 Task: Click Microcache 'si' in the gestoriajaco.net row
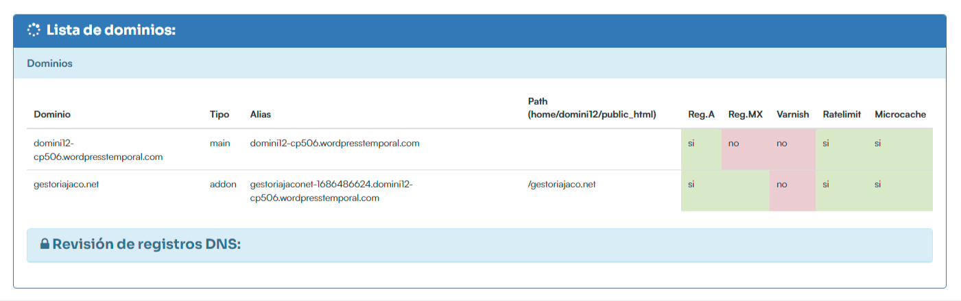pos(900,190)
